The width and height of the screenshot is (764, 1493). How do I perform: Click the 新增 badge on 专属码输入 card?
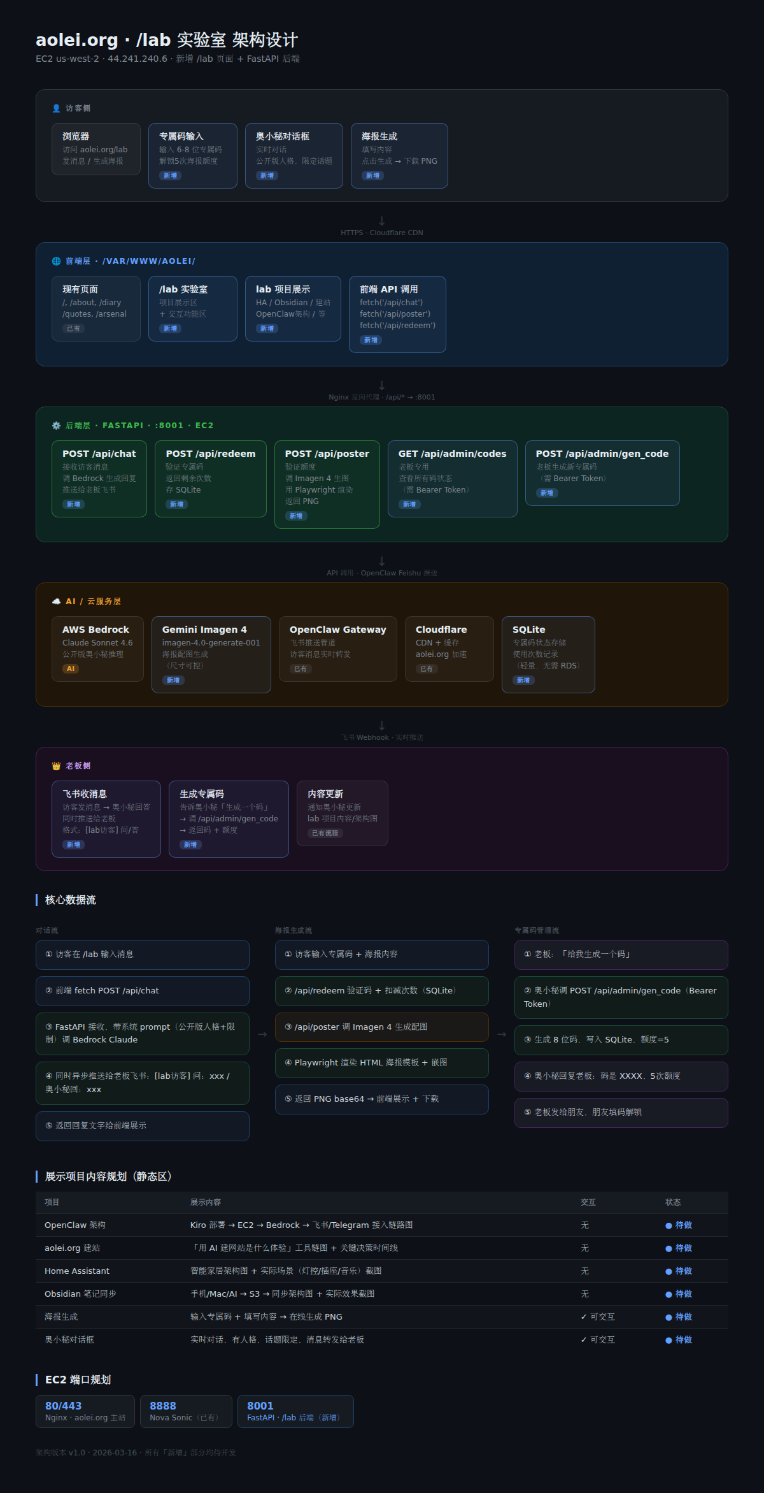click(170, 176)
